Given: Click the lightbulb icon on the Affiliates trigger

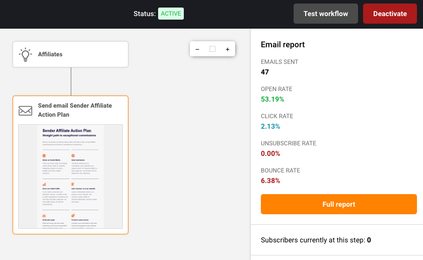Looking at the screenshot, I should (x=25, y=54).
